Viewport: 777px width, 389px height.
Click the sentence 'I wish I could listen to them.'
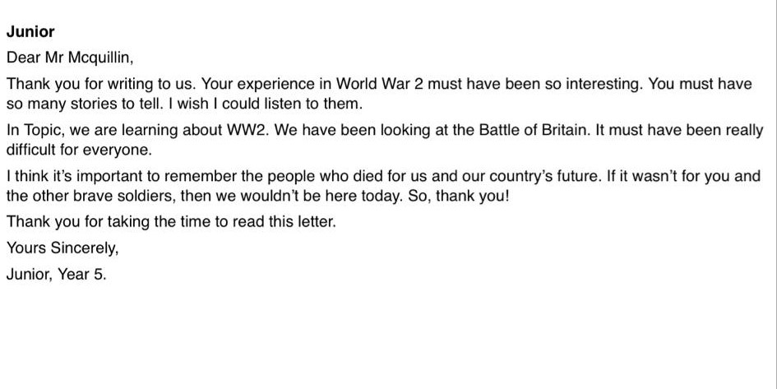point(266,104)
